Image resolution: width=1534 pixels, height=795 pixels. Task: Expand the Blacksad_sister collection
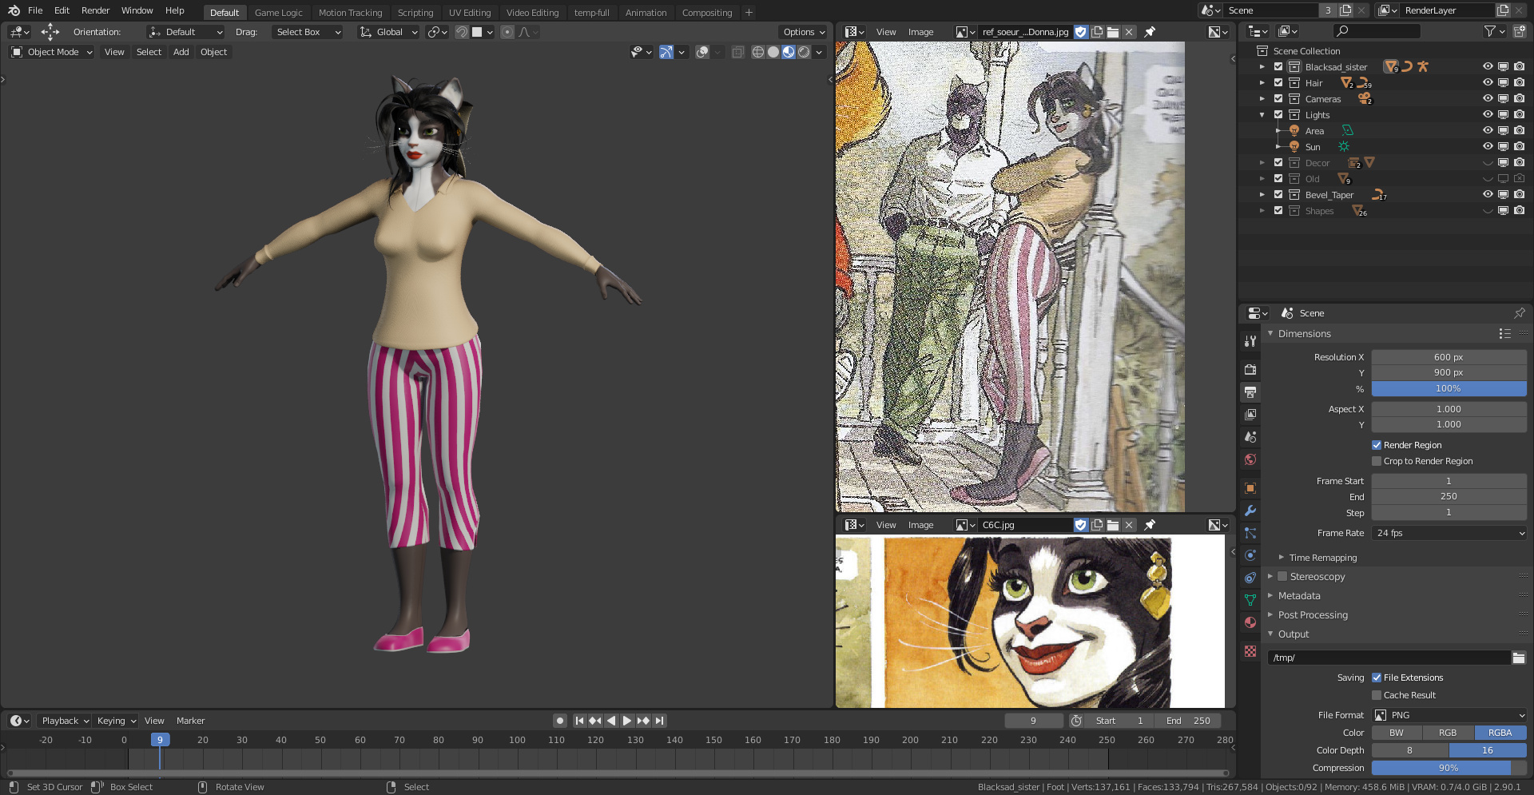click(1262, 67)
